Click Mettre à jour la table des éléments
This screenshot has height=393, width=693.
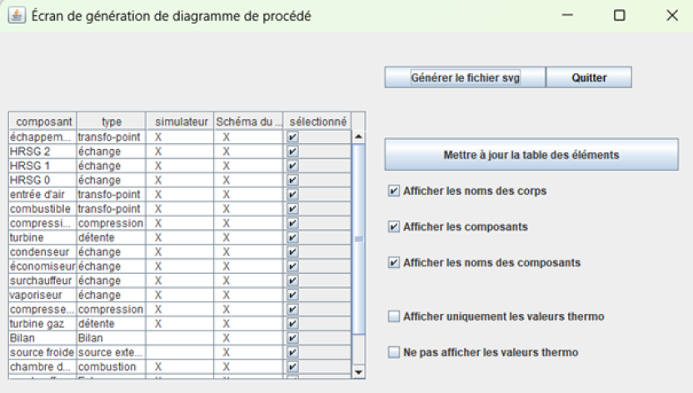pyautogui.click(x=531, y=155)
